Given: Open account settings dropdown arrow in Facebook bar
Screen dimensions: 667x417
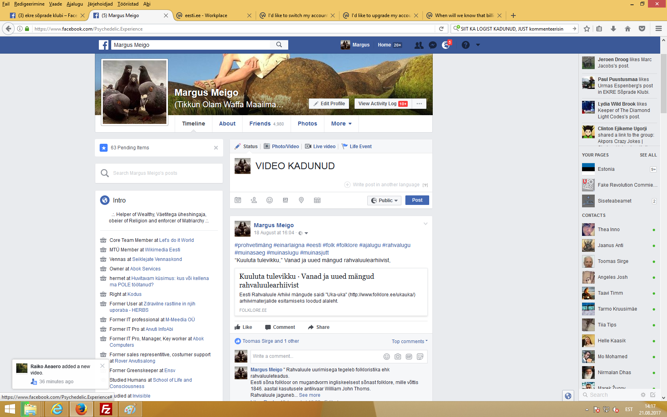Looking at the screenshot, I should pos(478,45).
